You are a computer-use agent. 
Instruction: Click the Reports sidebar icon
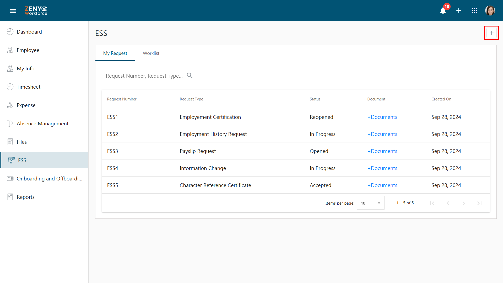[10, 197]
